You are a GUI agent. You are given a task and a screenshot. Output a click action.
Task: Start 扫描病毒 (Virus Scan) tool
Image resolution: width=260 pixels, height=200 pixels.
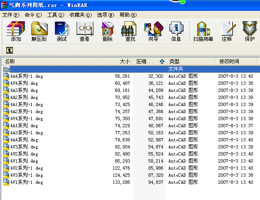203,31
